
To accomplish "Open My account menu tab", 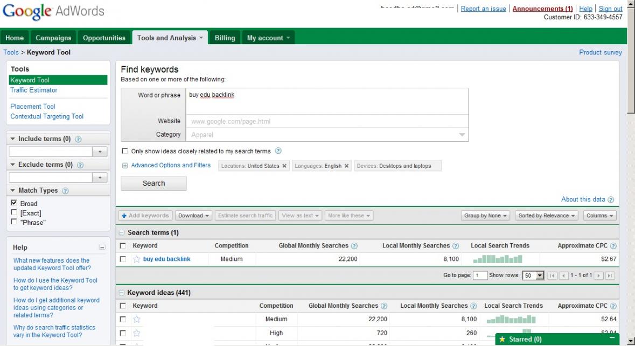I will click(268, 38).
